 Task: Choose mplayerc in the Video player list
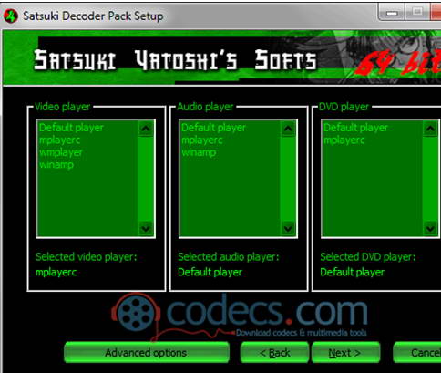pyautogui.click(x=59, y=140)
